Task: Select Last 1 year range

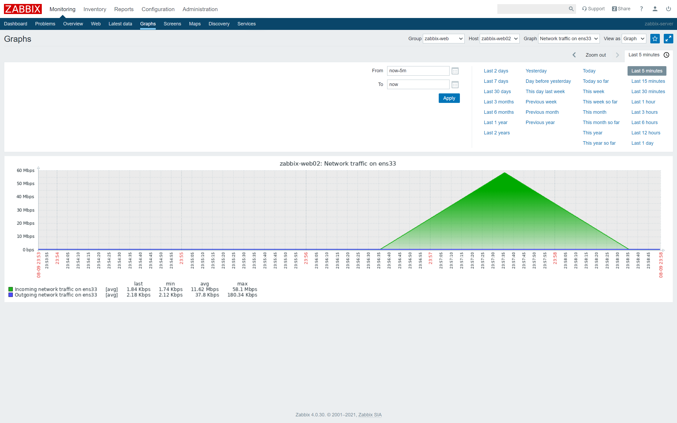Action: [496, 122]
